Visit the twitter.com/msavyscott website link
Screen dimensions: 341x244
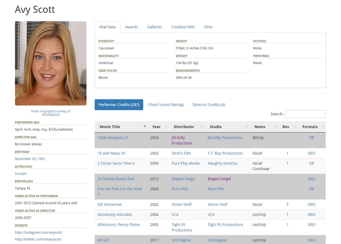(x=38, y=239)
